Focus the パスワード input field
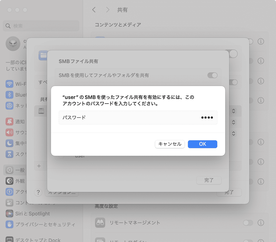This screenshot has width=276, height=242. [138, 118]
